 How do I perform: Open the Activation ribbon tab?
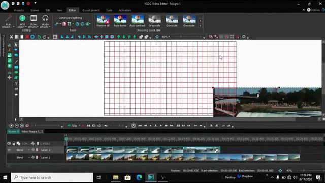tap(125, 10)
